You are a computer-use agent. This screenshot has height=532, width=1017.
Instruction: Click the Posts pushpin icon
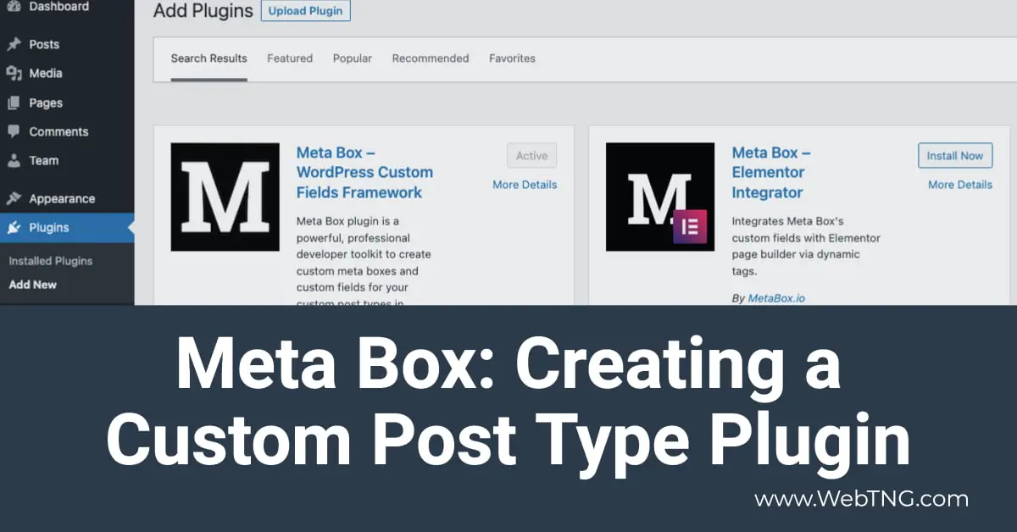(14, 44)
